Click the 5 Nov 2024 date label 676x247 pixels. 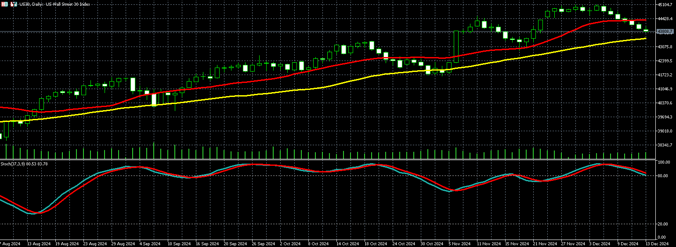click(460, 243)
